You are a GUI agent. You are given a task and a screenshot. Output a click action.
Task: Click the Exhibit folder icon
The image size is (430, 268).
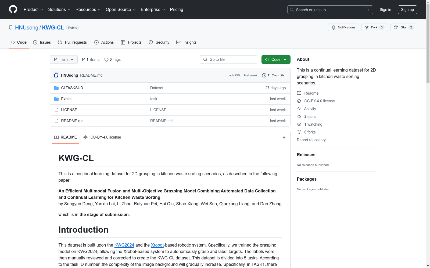(x=56, y=99)
